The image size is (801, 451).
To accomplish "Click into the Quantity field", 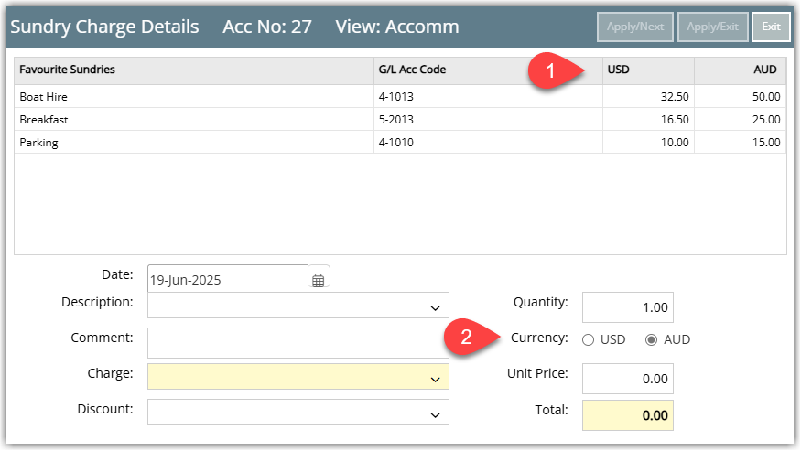I will [628, 307].
